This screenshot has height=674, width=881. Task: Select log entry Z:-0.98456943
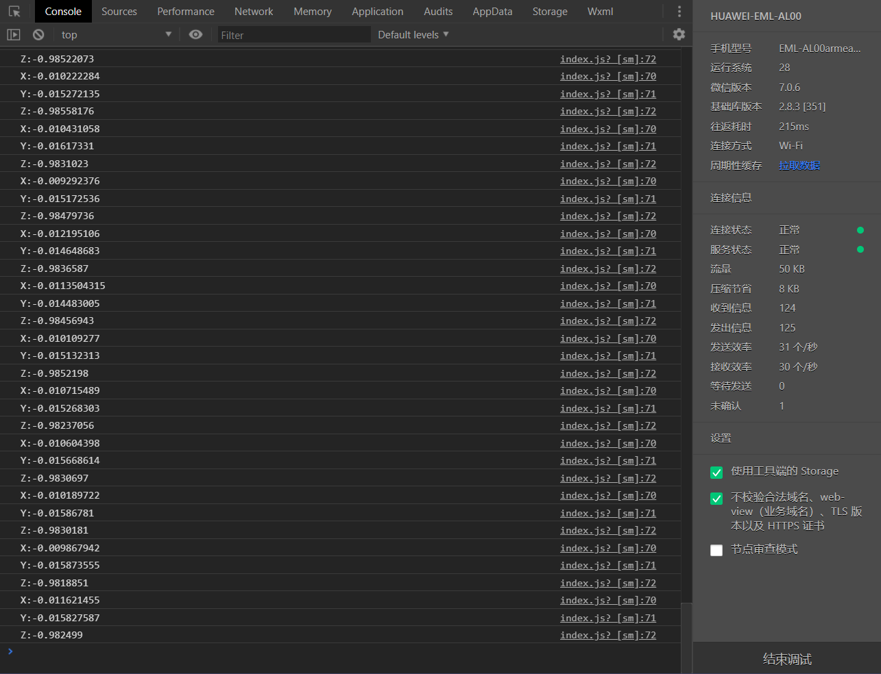pos(58,321)
